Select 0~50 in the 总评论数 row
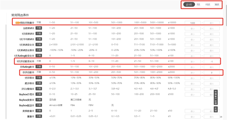Viewport: 227px width, 120px height. [x=52, y=72]
